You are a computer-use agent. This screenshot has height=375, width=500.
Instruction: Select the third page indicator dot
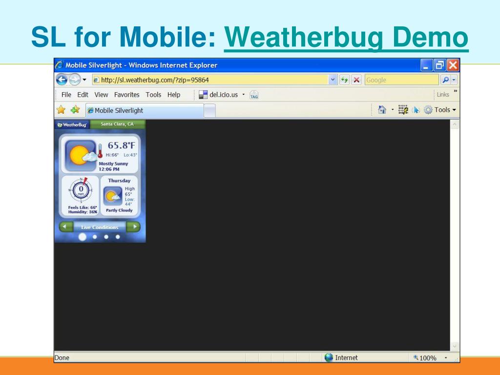tap(106, 237)
